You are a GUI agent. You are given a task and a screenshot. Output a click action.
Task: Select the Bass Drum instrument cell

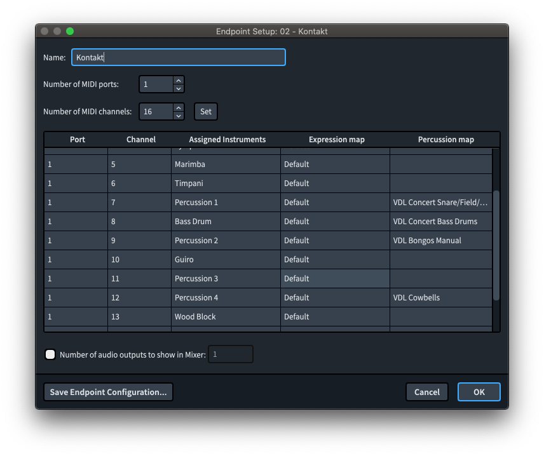(x=226, y=222)
